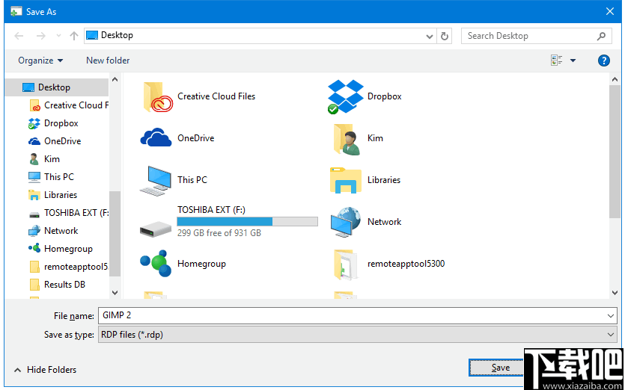Click the Libraries folder icon
This screenshot has width=625, height=390.
[346, 180]
